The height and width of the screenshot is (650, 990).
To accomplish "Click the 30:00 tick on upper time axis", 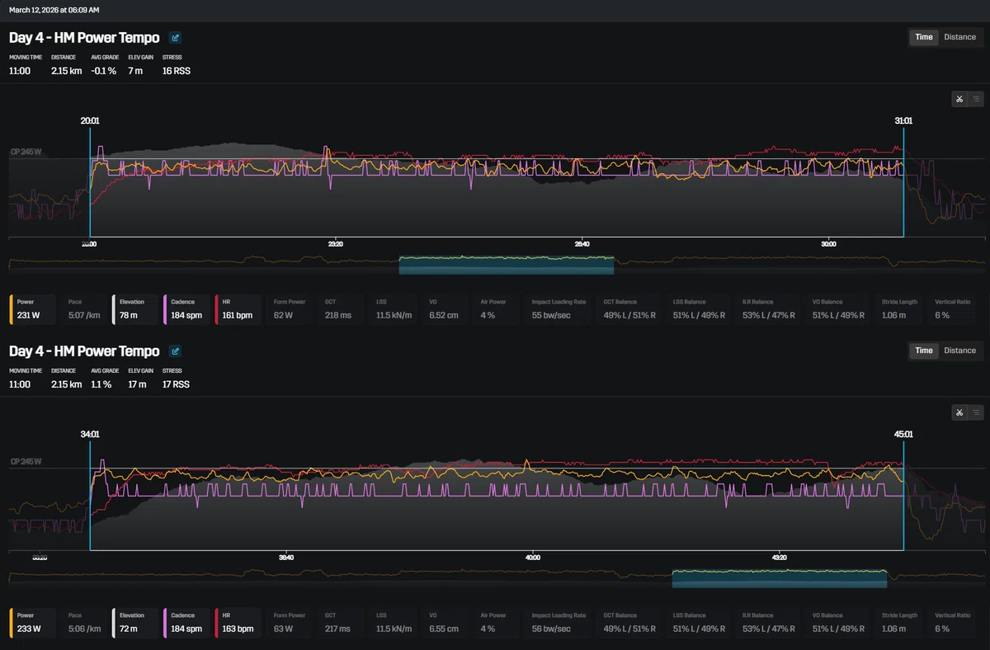I will pyautogui.click(x=829, y=244).
